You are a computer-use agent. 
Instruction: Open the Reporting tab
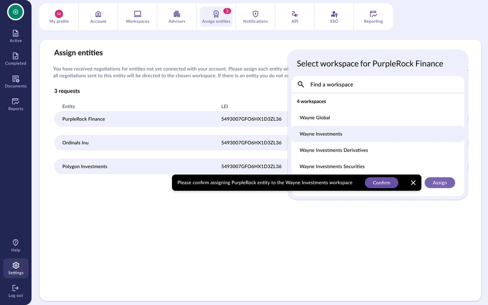click(x=373, y=17)
